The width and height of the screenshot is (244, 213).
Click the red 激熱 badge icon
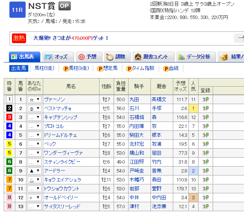pos(19,38)
